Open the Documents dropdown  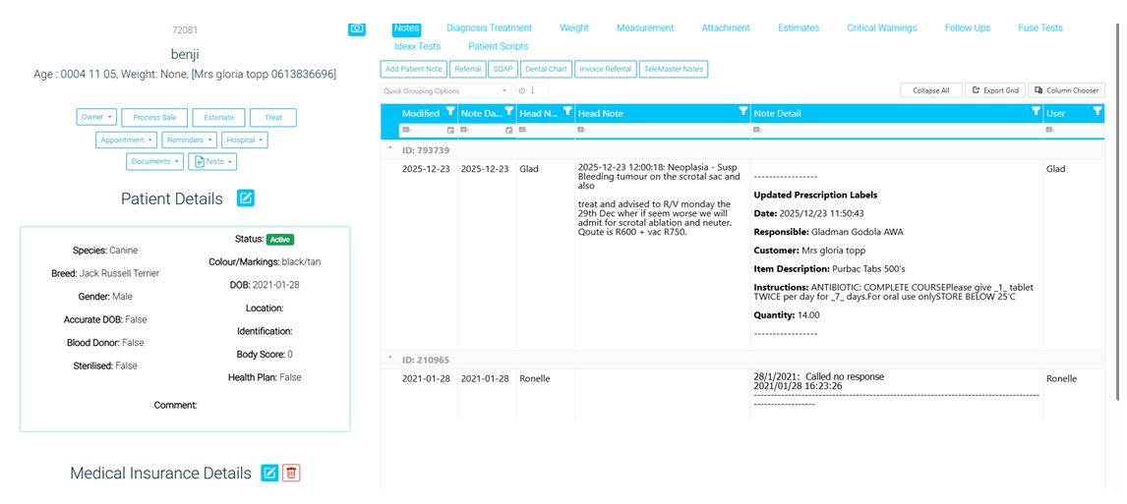[154, 161]
